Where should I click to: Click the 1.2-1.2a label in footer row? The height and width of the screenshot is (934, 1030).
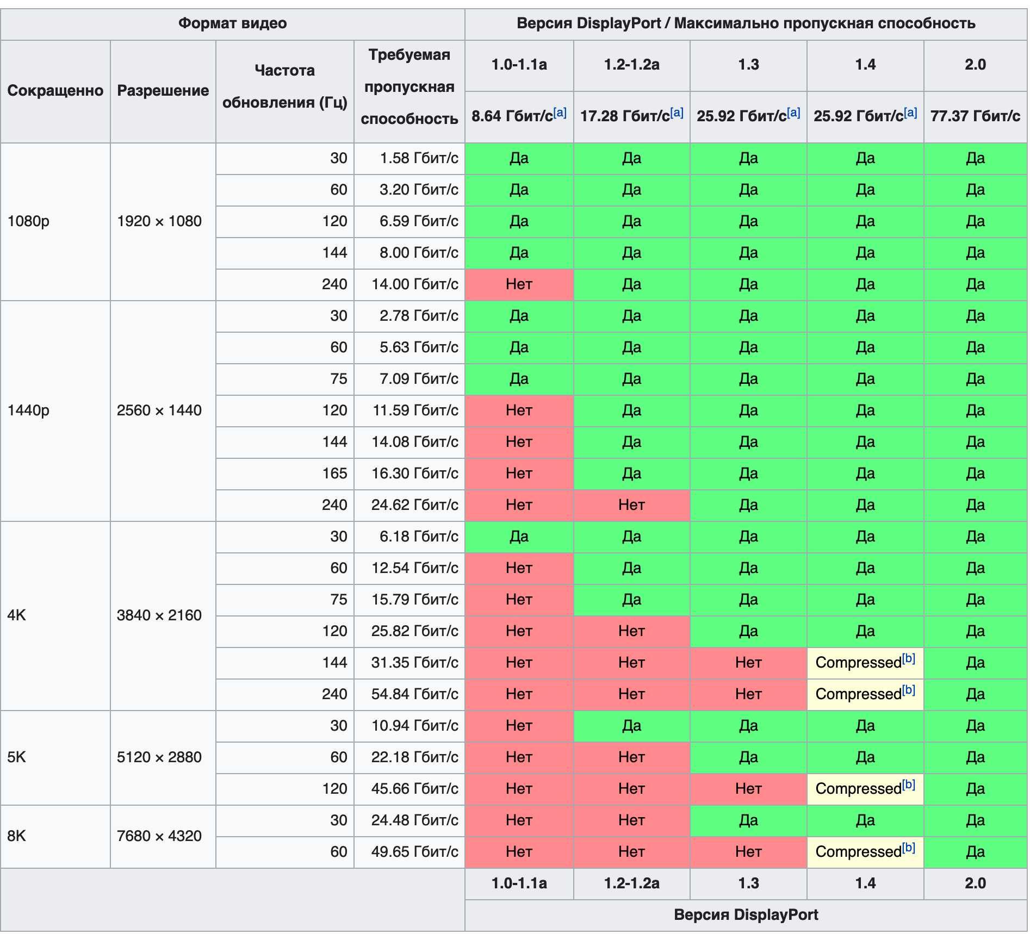pyautogui.click(x=632, y=883)
